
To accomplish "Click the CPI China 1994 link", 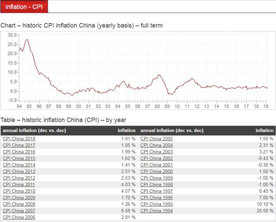I will click(157, 211).
